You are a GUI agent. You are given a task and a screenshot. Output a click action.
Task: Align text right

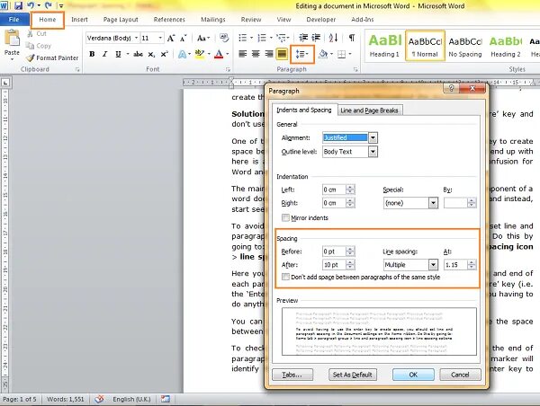point(268,54)
